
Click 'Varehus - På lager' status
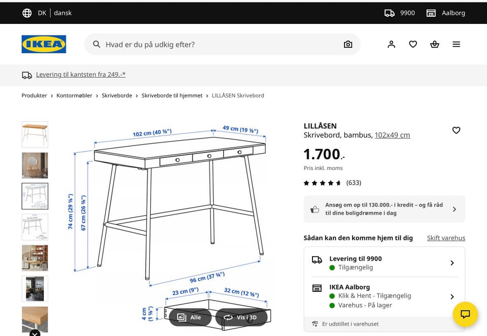click(x=365, y=305)
